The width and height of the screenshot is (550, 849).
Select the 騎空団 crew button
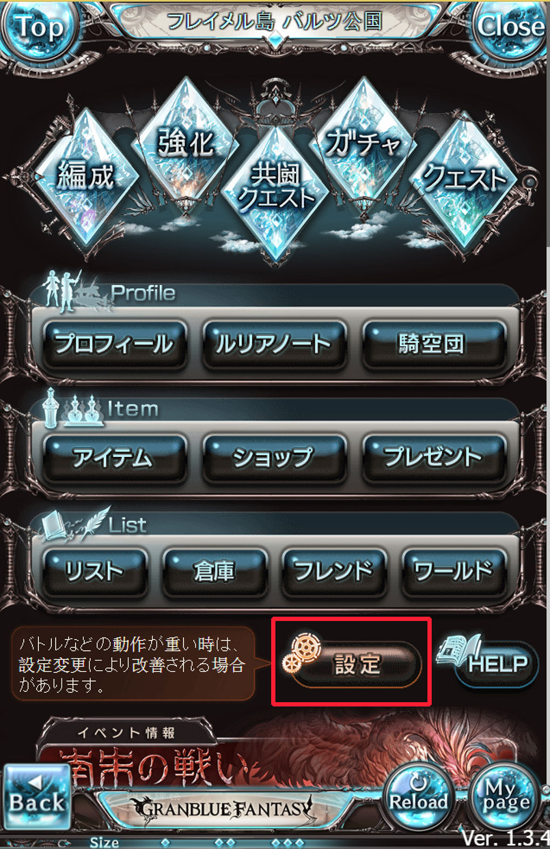click(x=434, y=344)
